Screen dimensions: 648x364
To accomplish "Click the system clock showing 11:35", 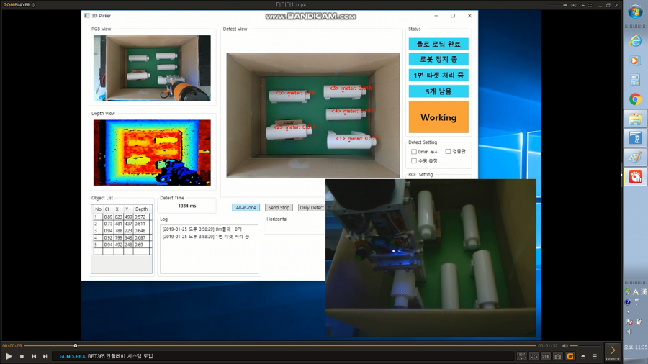I will coord(636,347).
